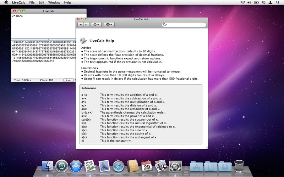
Task: Click the LiveCalc window title bar
Action: point(49,11)
